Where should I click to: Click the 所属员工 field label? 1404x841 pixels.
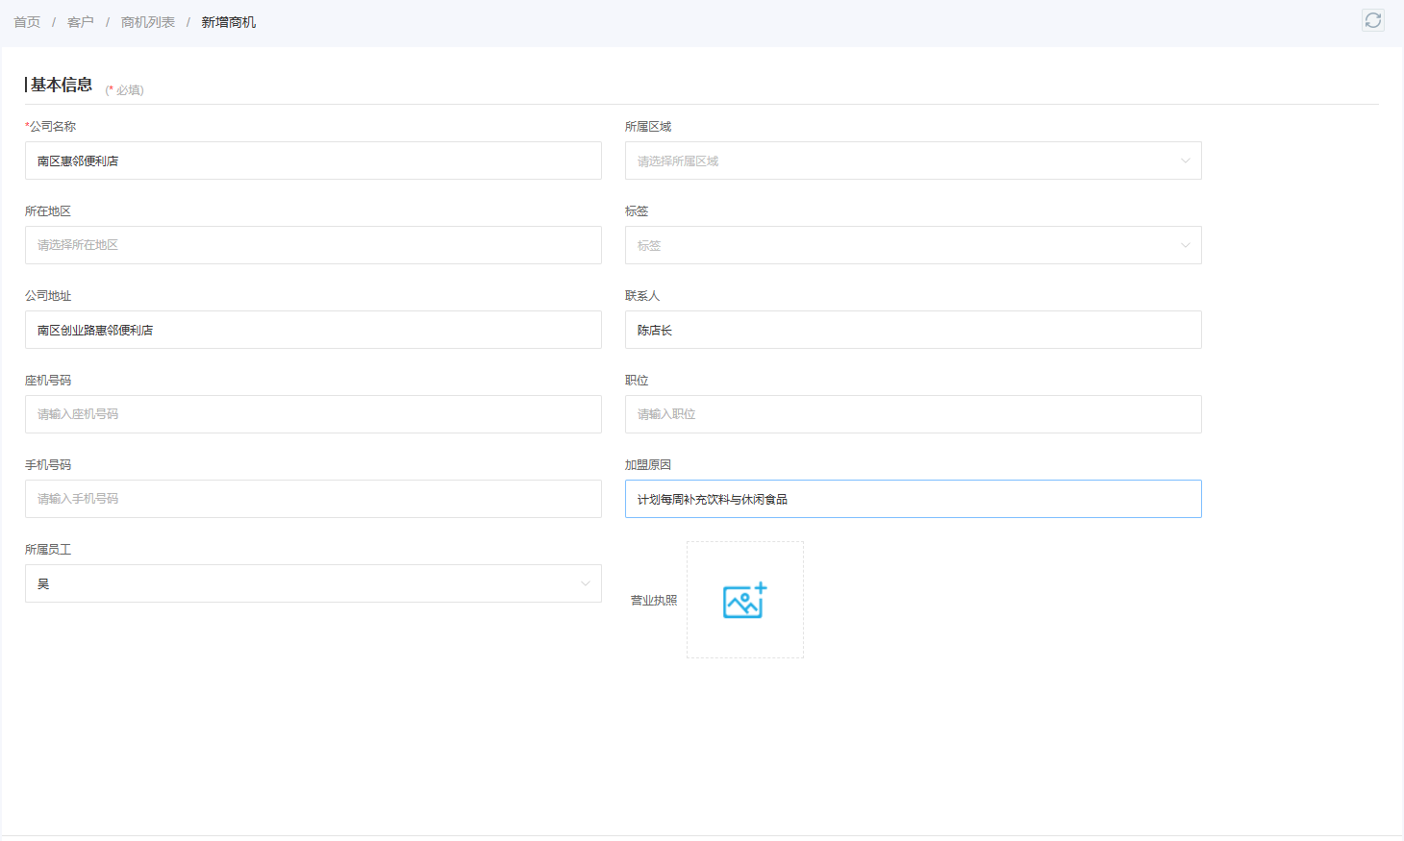coord(48,549)
